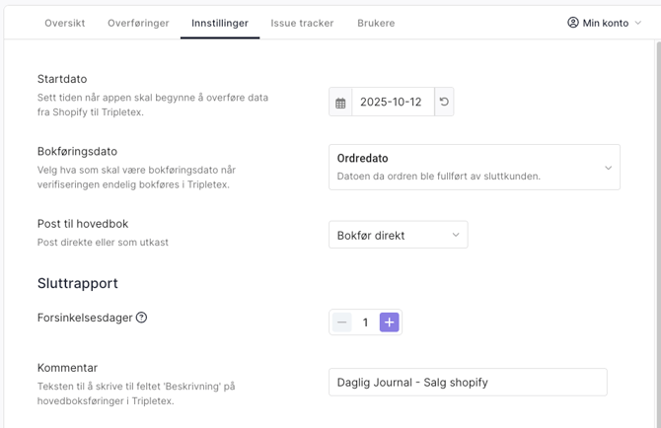The image size is (661, 428).
Task: Reset the Startdato with the undo arrow
Action: tap(444, 103)
